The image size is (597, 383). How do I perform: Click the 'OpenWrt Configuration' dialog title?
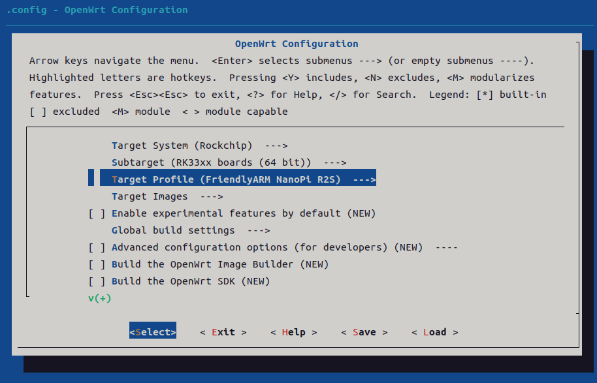297,44
